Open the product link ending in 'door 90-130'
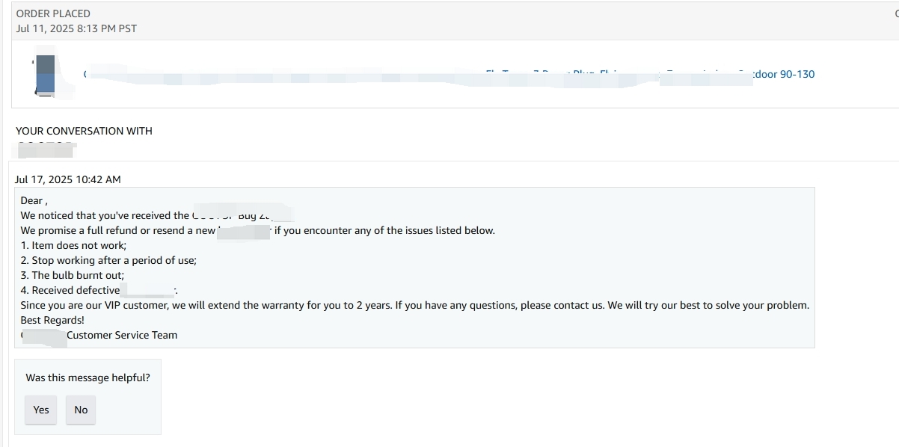899x447 pixels. coord(449,74)
